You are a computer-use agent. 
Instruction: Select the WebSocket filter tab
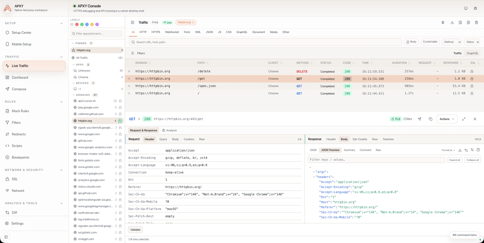tap(172, 32)
